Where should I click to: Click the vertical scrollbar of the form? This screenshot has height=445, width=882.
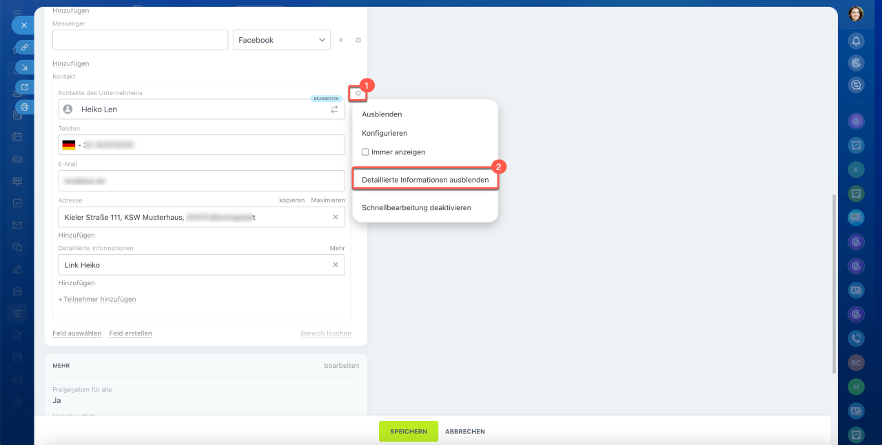834,284
